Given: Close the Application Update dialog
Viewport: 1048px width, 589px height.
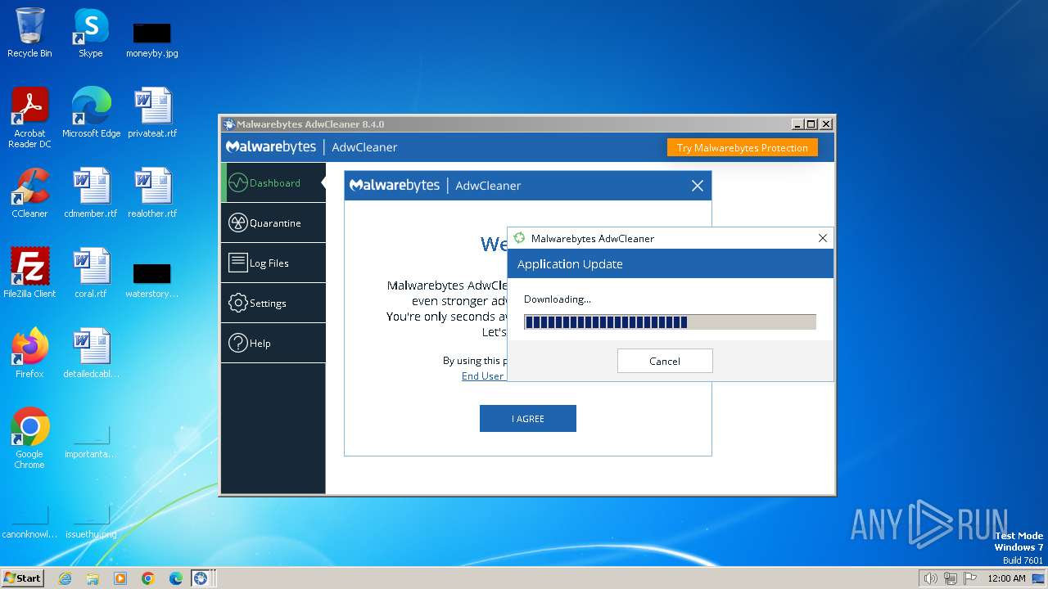Looking at the screenshot, I should 823,238.
